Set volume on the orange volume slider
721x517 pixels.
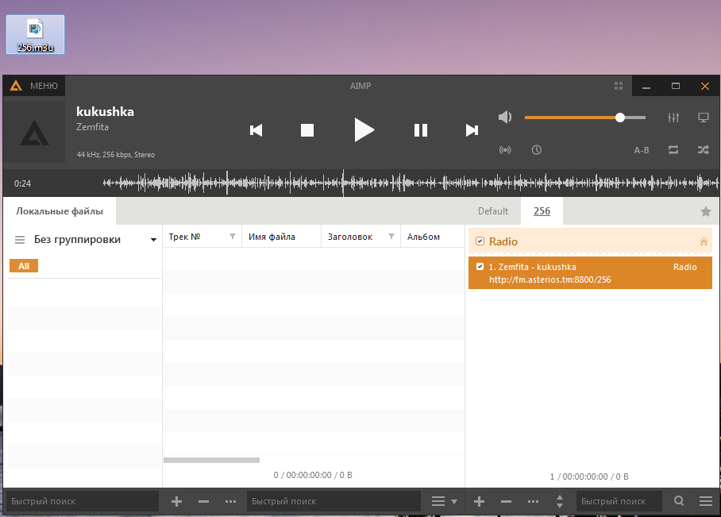point(585,118)
